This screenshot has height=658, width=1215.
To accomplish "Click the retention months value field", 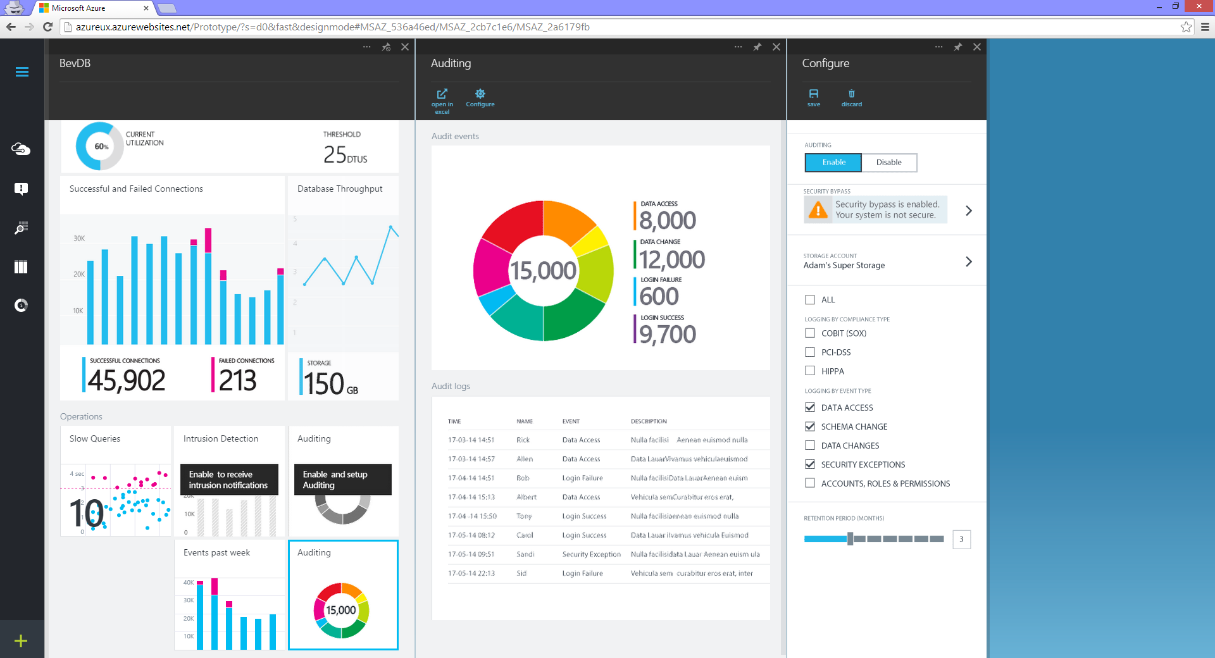I will coord(961,539).
